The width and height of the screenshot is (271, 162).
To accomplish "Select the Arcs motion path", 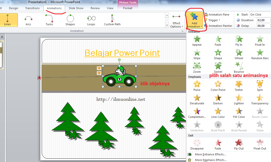I will tap(28, 20).
